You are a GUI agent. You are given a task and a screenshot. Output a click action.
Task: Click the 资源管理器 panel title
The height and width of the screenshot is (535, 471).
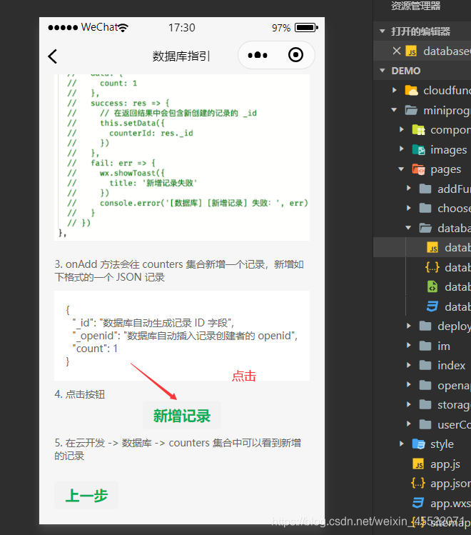(x=415, y=6)
